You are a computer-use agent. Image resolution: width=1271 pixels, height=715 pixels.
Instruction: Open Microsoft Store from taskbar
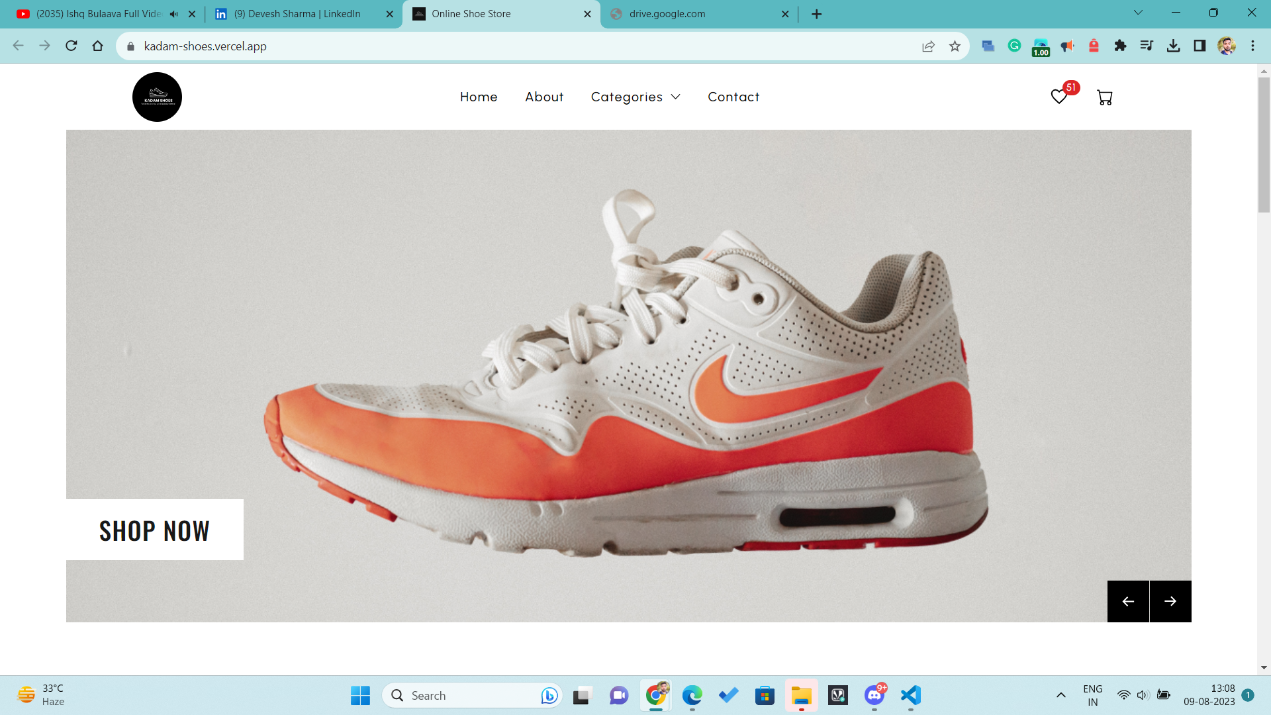[x=765, y=695]
